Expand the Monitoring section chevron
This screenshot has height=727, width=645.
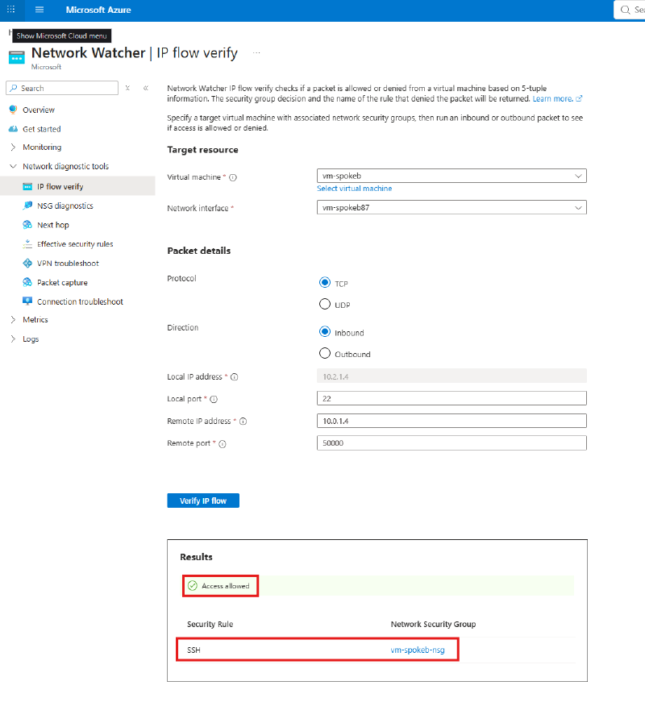(13, 147)
